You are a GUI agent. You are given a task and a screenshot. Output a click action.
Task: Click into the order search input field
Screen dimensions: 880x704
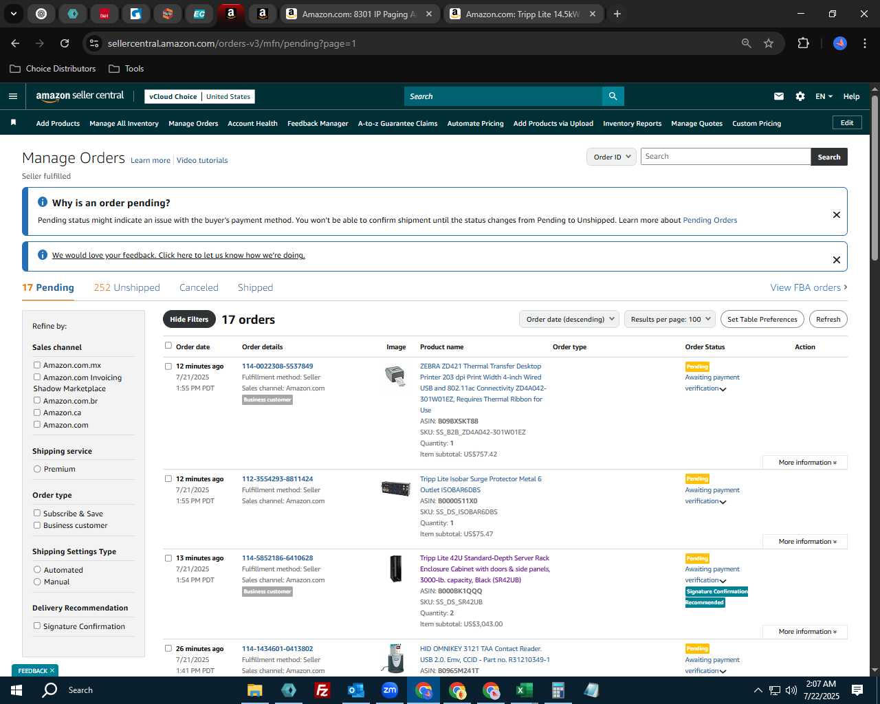tap(725, 157)
